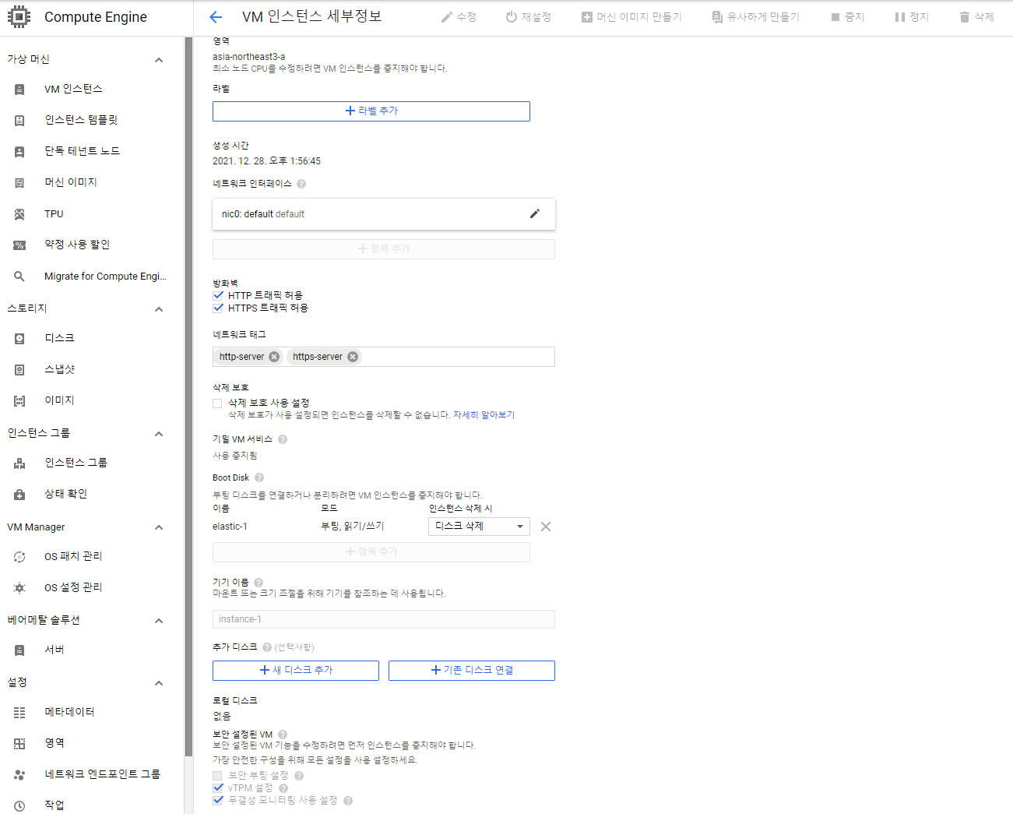The height and width of the screenshot is (814, 1013).
Task: Click 새 디스크 추가 button
Action: [296, 671]
